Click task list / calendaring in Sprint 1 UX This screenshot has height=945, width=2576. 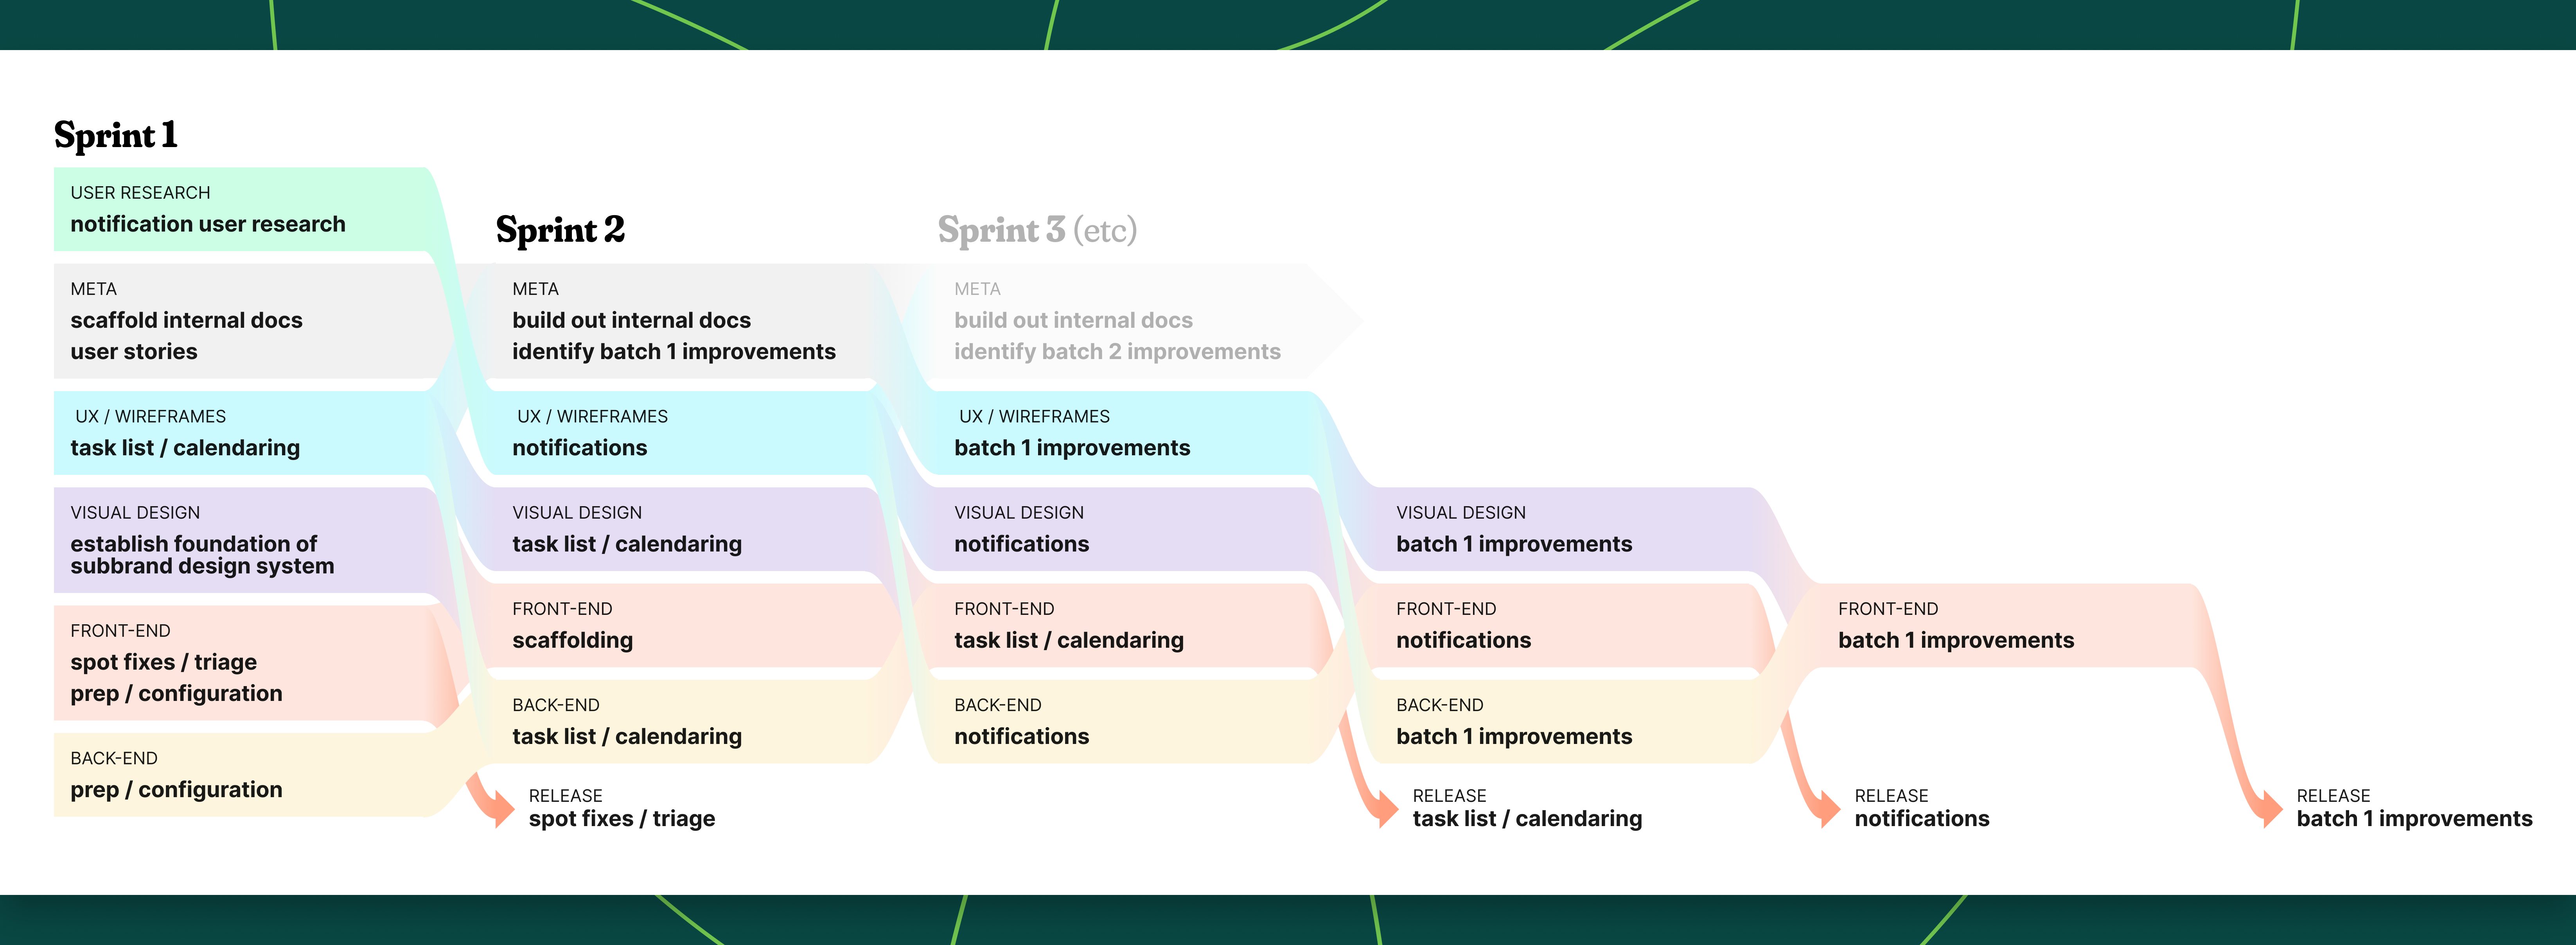185,448
